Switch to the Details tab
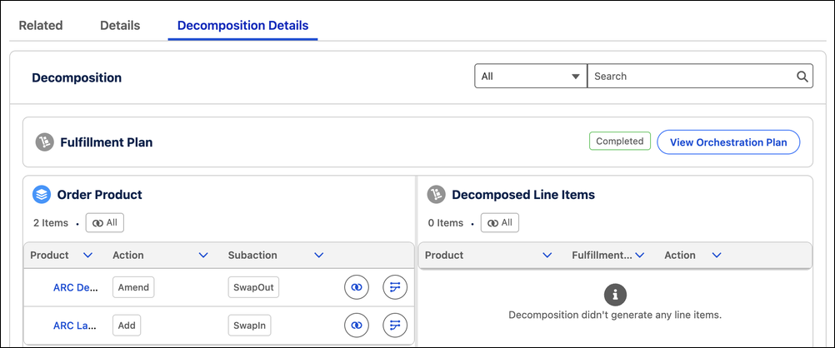This screenshot has height=348, width=835. pos(120,26)
